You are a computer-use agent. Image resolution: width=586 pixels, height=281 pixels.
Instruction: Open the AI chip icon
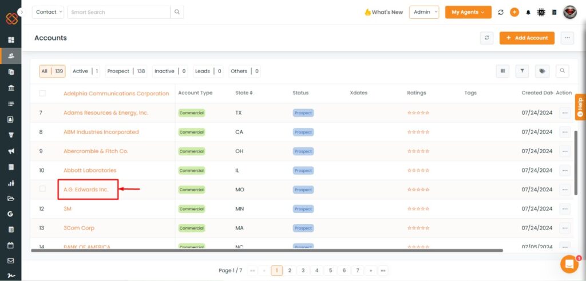point(541,13)
